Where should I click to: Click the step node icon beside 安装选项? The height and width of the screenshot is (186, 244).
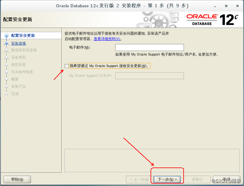click(x=7, y=43)
